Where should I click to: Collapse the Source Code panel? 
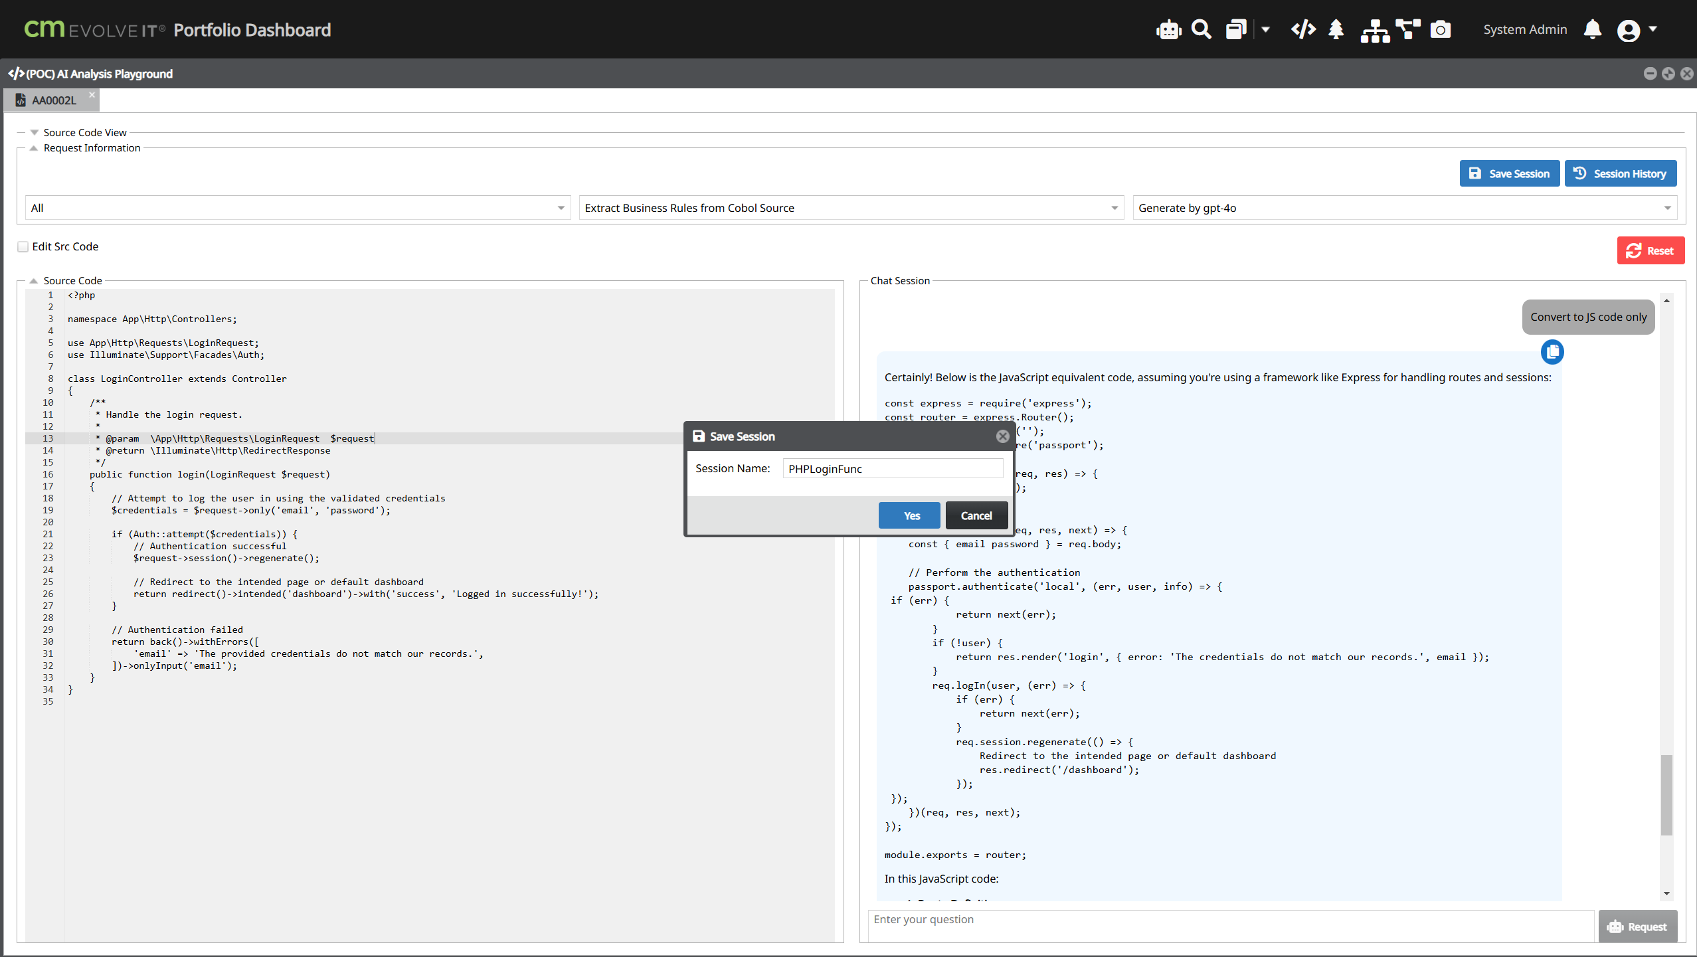(x=33, y=281)
